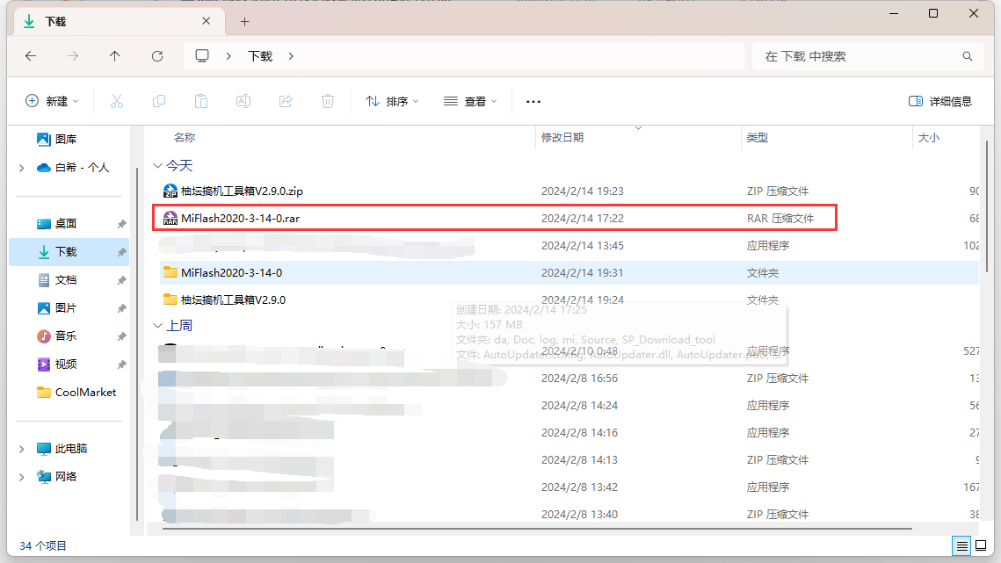1001x563 pixels.
Task: Collapse the 今天 group
Action: [157, 166]
